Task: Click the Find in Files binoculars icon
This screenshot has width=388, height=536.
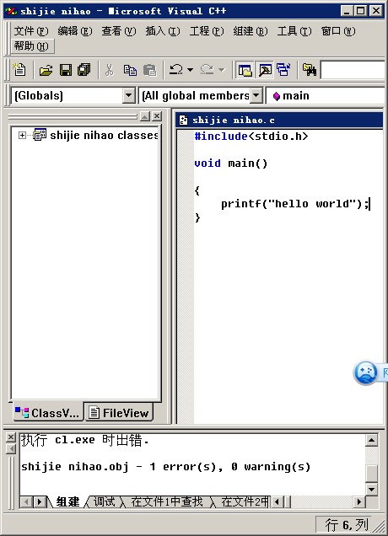Action: [x=310, y=70]
